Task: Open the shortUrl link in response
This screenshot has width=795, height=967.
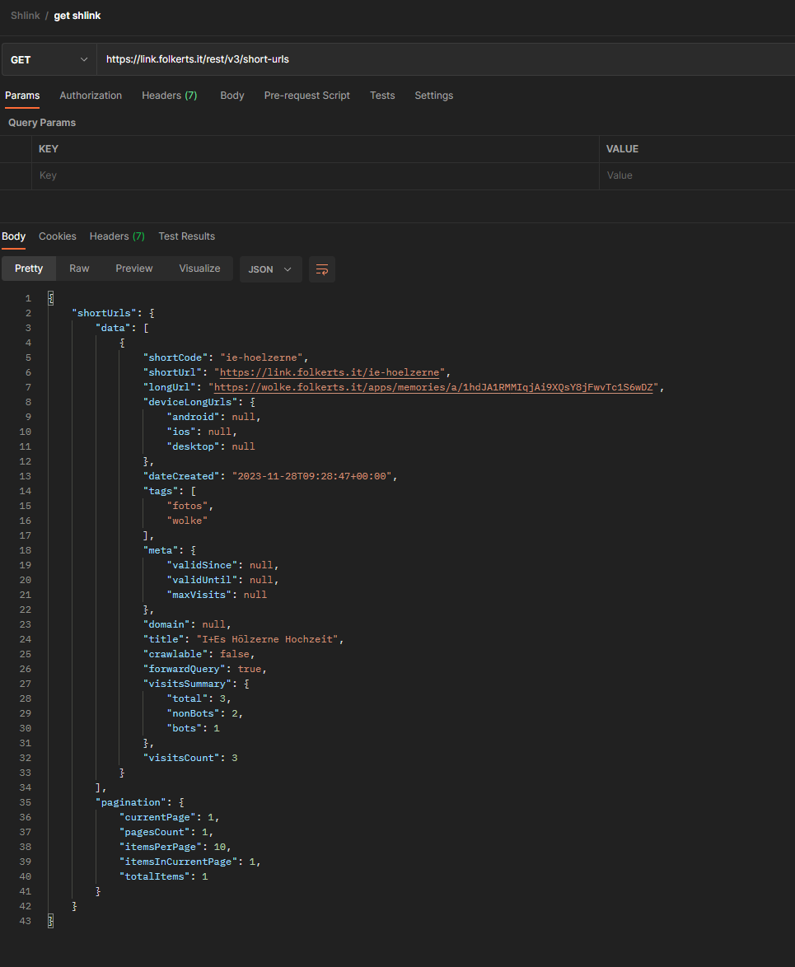Action: 329,372
